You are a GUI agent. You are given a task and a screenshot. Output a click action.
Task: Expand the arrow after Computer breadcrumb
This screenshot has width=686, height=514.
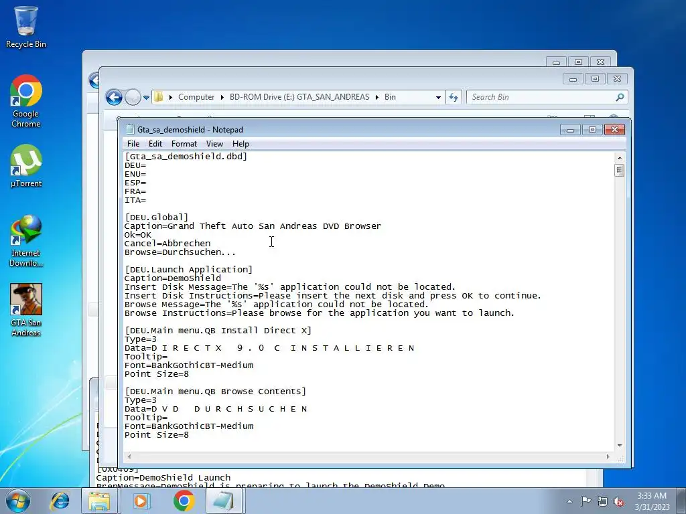[x=222, y=97]
